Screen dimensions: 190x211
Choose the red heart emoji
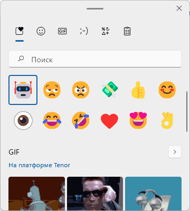click(109, 121)
